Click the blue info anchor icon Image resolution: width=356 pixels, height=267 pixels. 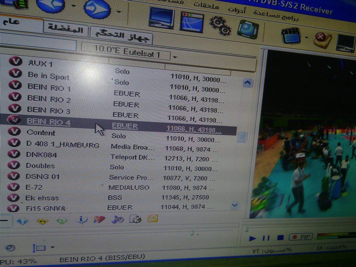[81, 220]
